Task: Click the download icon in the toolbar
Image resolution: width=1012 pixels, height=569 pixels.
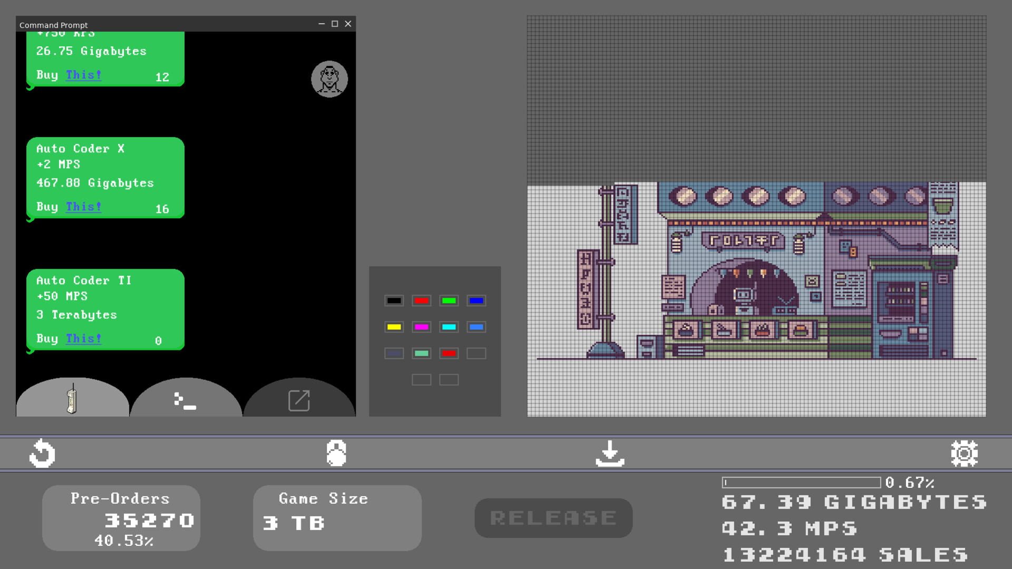Action: point(609,453)
